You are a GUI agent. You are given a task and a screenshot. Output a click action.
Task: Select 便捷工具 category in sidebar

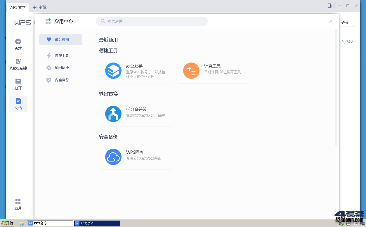point(60,55)
